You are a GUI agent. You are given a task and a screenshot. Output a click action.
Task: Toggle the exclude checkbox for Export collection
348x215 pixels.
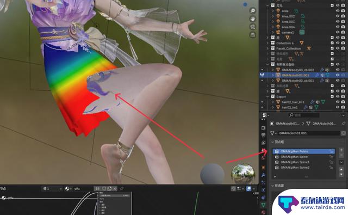[332, 97]
